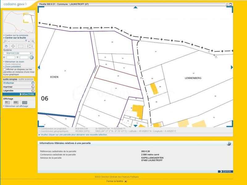Expand the S'informer section
The height and width of the screenshot is (185, 247).
click(x=9, y=83)
